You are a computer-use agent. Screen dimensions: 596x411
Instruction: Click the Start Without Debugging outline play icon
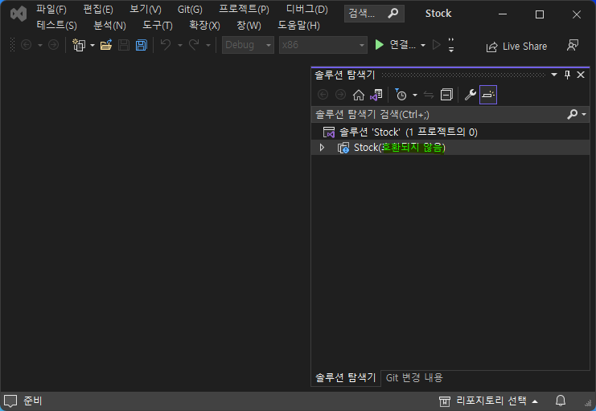[x=437, y=45]
